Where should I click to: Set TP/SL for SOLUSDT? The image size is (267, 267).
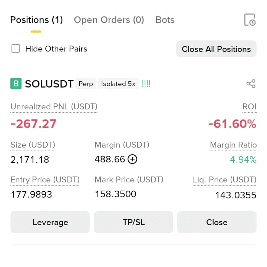pyautogui.click(x=133, y=222)
